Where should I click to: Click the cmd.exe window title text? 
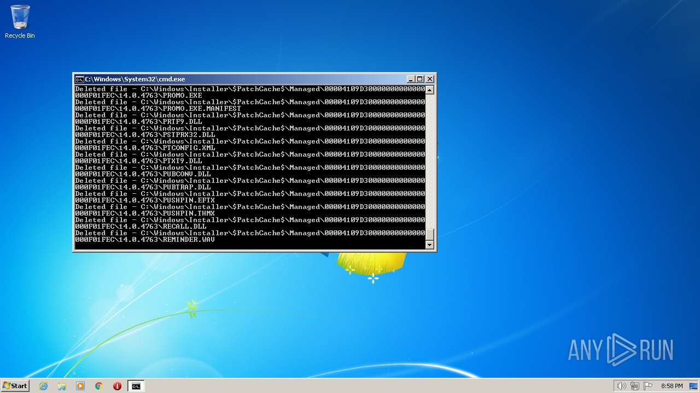click(x=135, y=79)
